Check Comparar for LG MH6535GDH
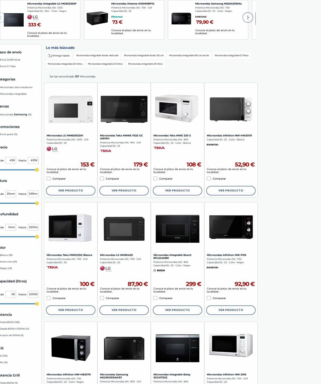 point(49,179)
